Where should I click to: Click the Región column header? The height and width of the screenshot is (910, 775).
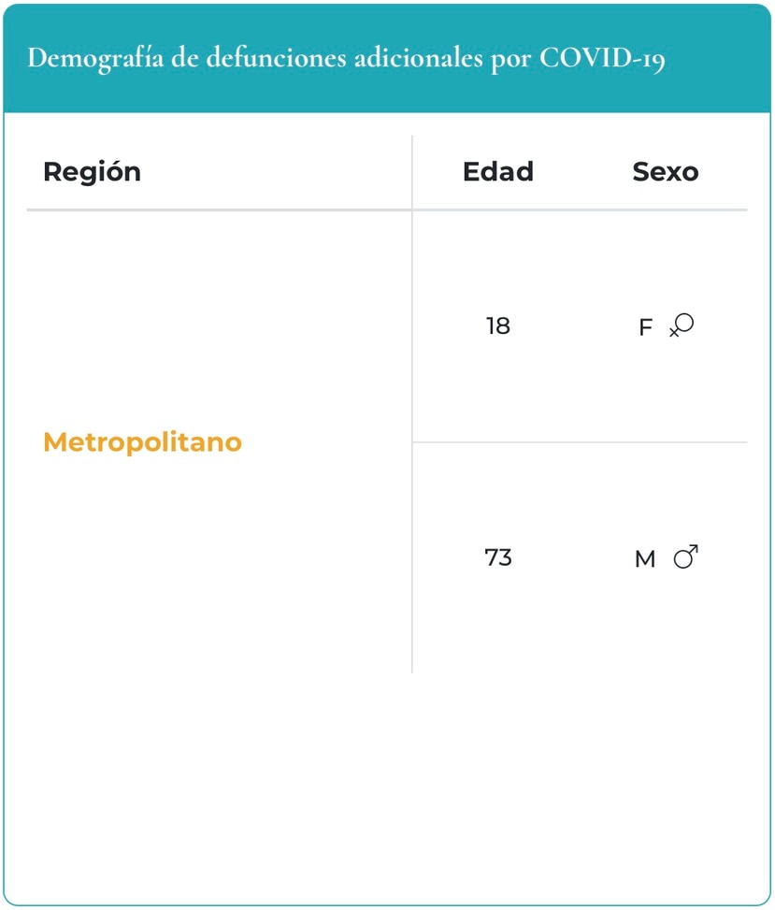tap(93, 172)
